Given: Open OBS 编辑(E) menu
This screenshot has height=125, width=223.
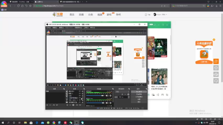Looking at the screenshot, I should [55, 27].
